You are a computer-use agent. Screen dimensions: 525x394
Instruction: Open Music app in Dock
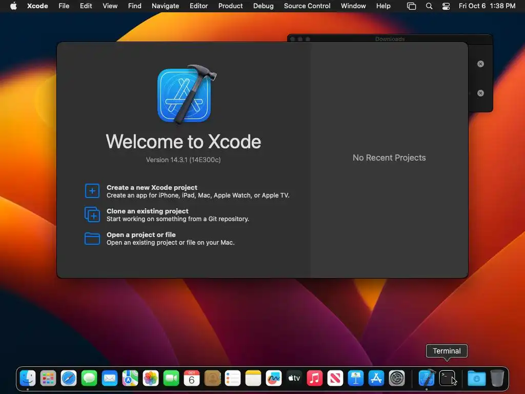315,379
